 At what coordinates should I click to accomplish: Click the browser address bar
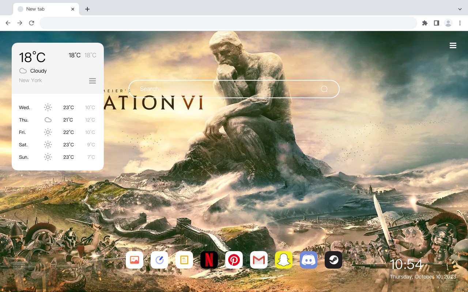tap(228, 23)
